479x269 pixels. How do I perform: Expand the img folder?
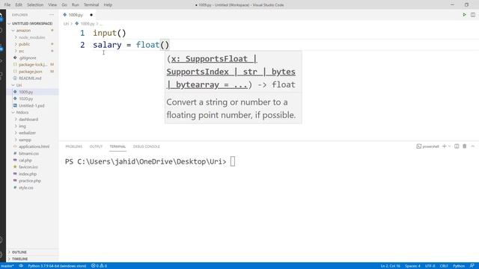[22, 126]
